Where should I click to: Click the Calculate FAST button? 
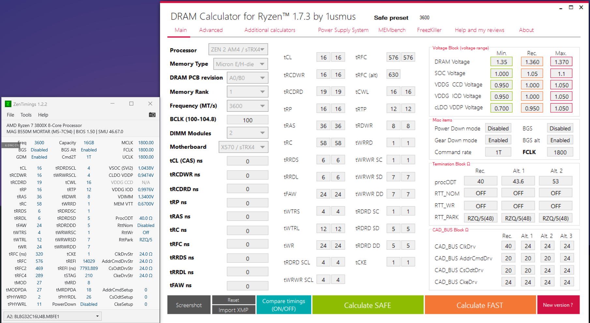pos(480,305)
